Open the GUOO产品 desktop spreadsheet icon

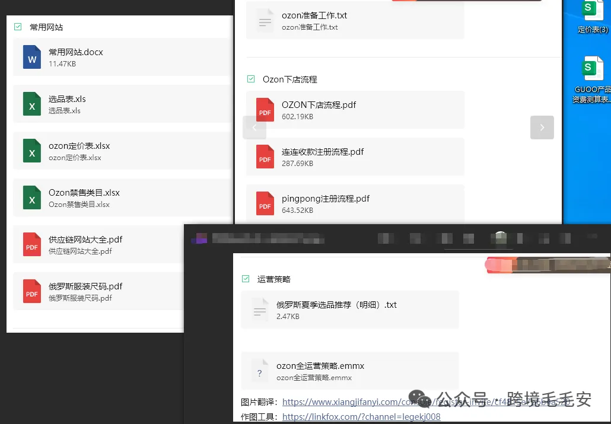[592, 69]
